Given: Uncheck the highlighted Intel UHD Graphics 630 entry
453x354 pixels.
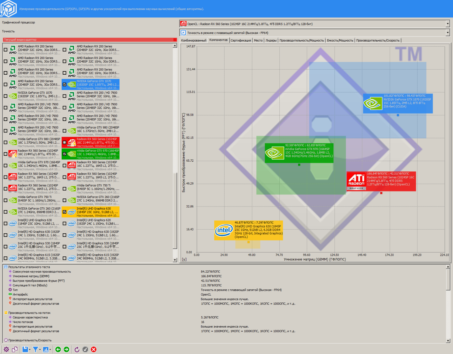Looking at the screenshot, I should point(65,212).
